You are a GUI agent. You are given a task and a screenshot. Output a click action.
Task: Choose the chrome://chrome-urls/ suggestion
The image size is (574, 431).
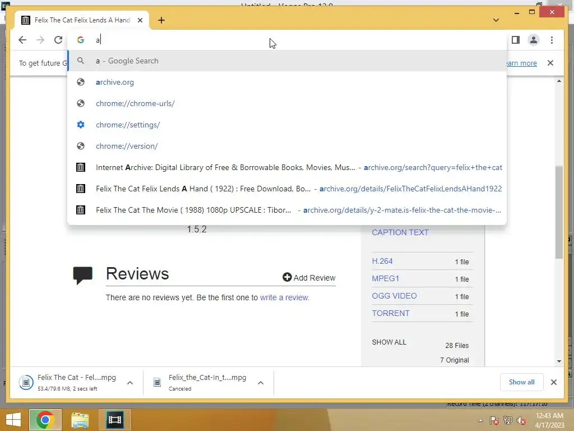287,103
